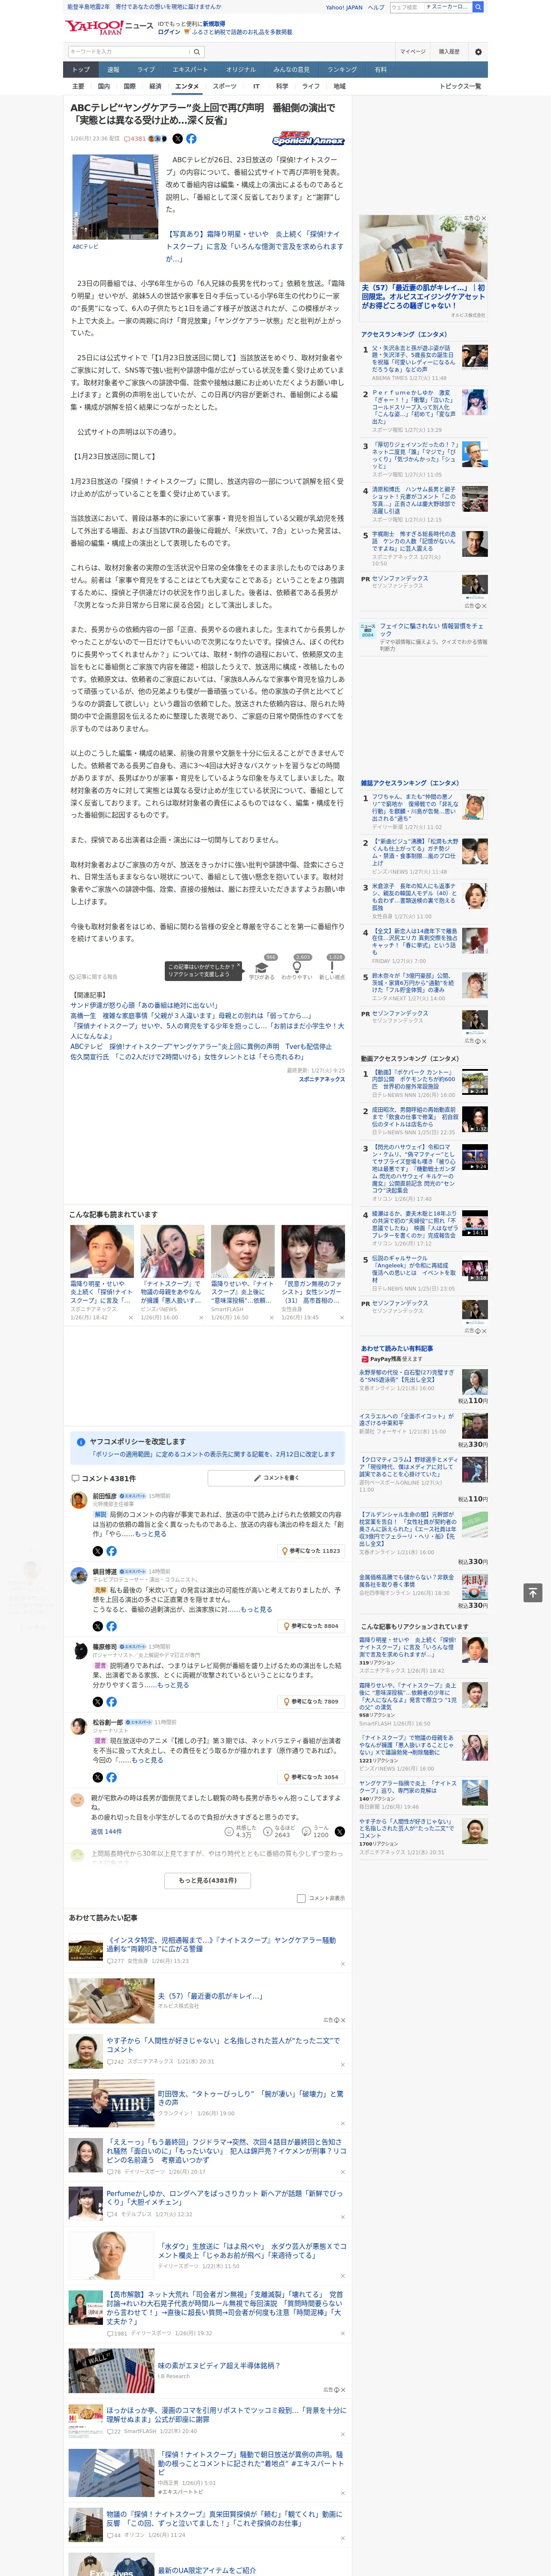Expand 鎮目博道's comment with もっと見る
The height and width of the screenshot is (2576, 551).
[256, 1610]
